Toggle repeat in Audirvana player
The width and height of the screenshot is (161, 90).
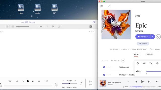click(17, 81)
